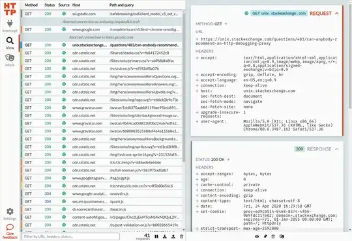The image size is (352, 241).
Task: Click the GET unix.stackexchange.com badge
Action: pyautogui.click(x=278, y=13)
